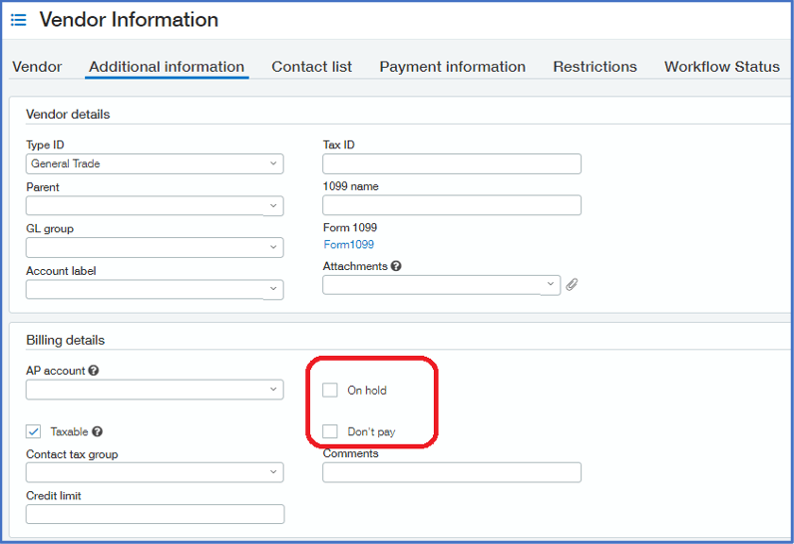The height and width of the screenshot is (544, 794).
Task: Open the Parent dropdown list
Action: (x=155, y=206)
